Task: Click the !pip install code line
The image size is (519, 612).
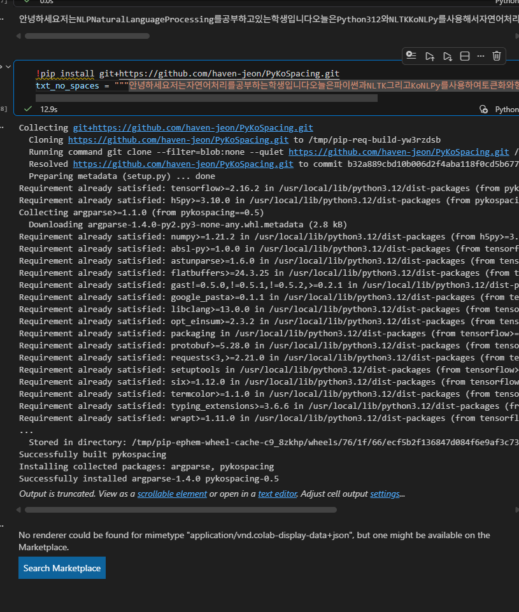Action: (188, 74)
